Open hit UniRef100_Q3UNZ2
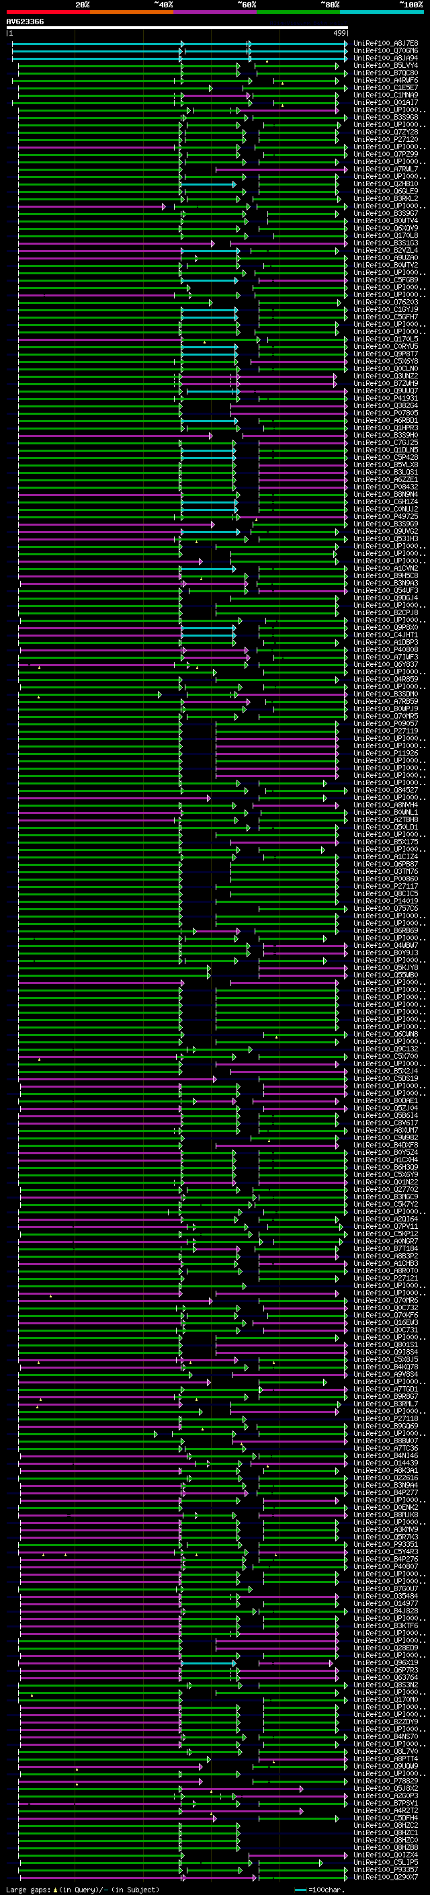430x1895 pixels. (385, 376)
